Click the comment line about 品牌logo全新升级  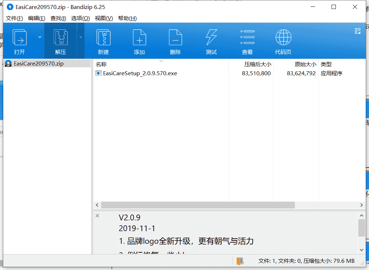click(x=186, y=241)
